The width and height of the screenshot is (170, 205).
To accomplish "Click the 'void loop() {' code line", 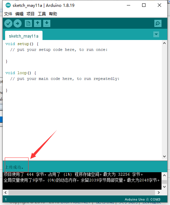I will point(21,73).
